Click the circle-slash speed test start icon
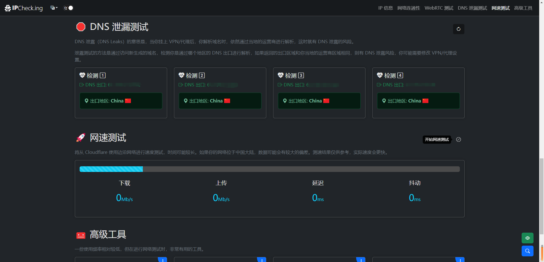Viewport: 544px width, 262px height. [458, 139]
